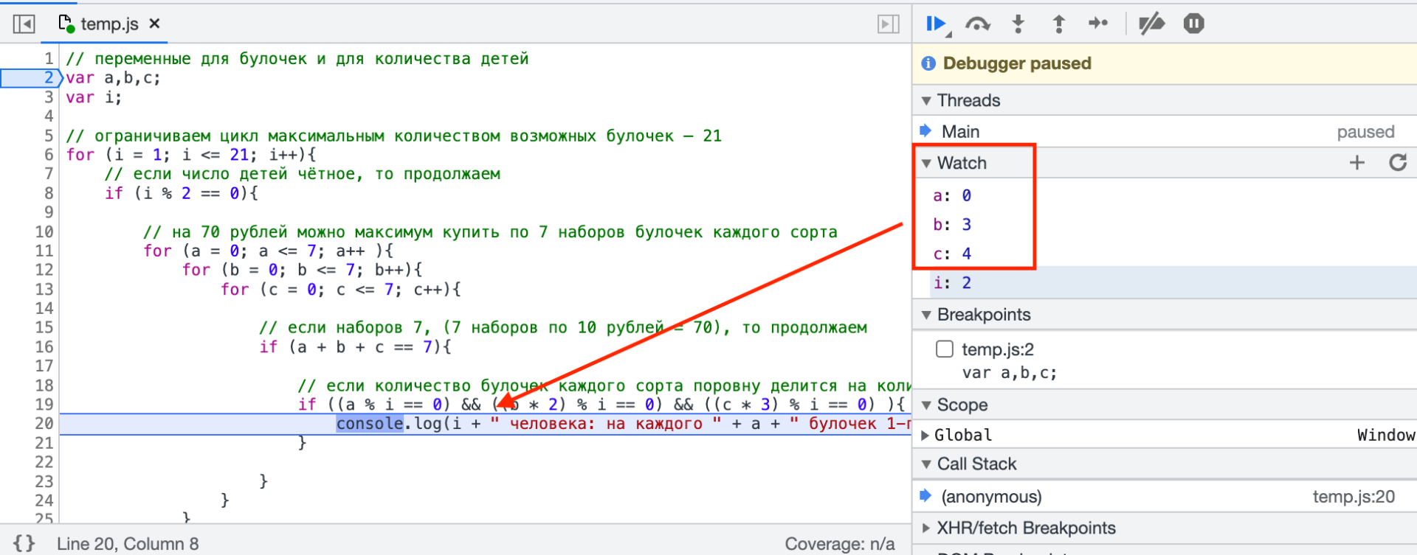Hide the file navigator sidebar
Screen dimensions: 1417x555
[x=24, y=24]
